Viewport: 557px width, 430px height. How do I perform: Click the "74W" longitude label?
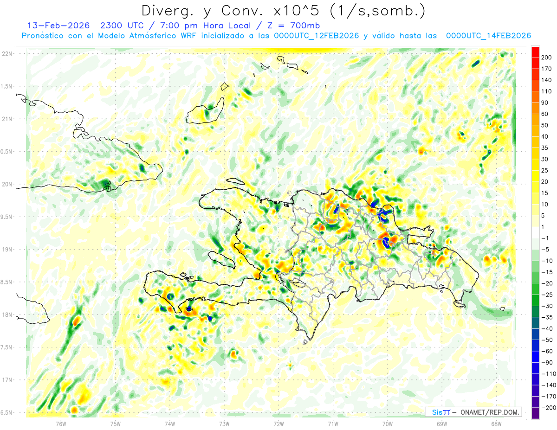click(x=170, y=423)
